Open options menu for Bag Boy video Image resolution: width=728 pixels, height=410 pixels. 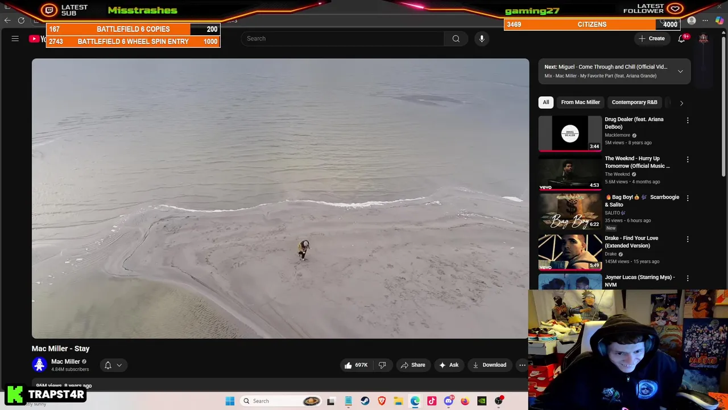click(688, 198)
